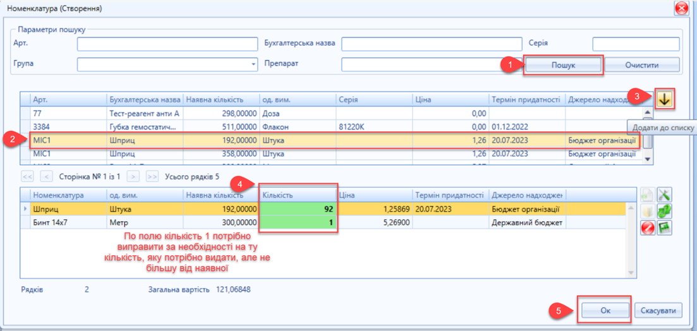Click the upper table's scrollbar down arrow
Screen dimensions: 697x331
click(648, 159)
